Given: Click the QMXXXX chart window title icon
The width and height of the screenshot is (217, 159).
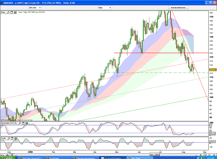Looking at the screenshot, I should (2, 3).
